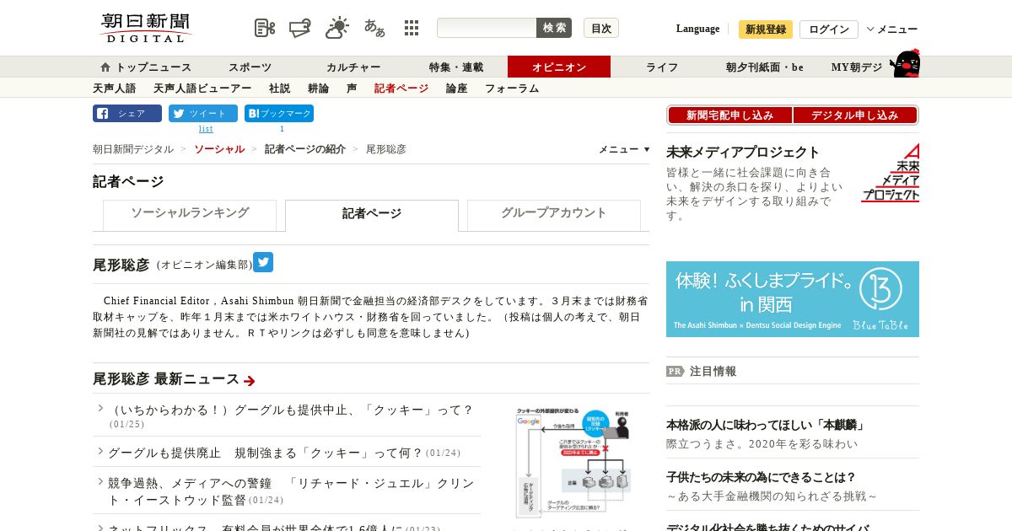Open 論座 submenu item
This screenshot has height=531, width=1012.
(x=456, y=88)
